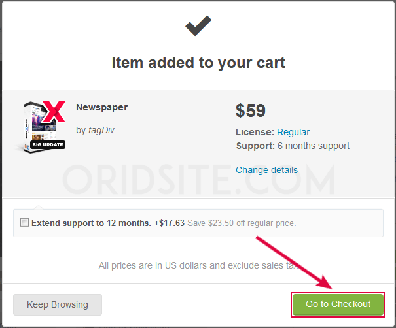Click the Extend support to 12 months label
Image resolution: width=396 pixels, height=328 pixels.
[x=91, y=223]
